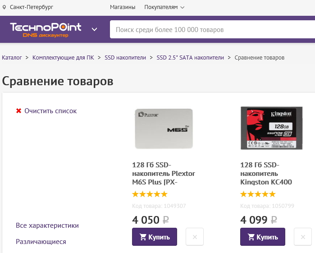Click the Kingston KC400 star rating
315x253 pixels.
(258, 194)
